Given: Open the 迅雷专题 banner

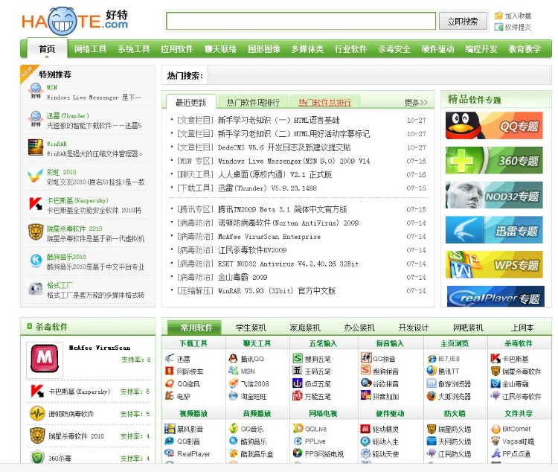Looking at the screenshot, I should point(494,230).
